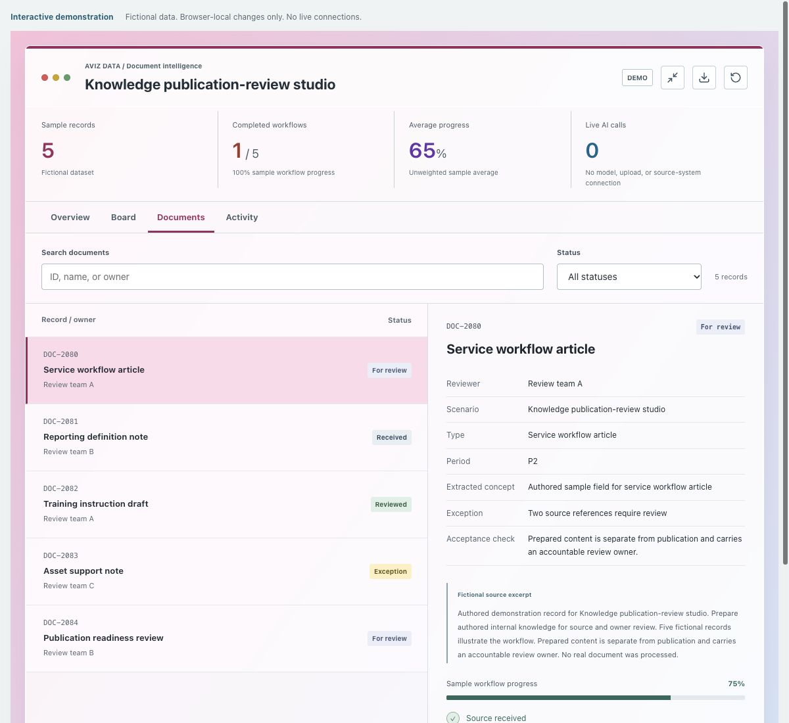The image size is (789, 723).
Task: Open the Overview tab
Action: pos(70,218)
